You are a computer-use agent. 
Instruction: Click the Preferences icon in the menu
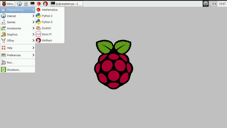click(4, 55)
